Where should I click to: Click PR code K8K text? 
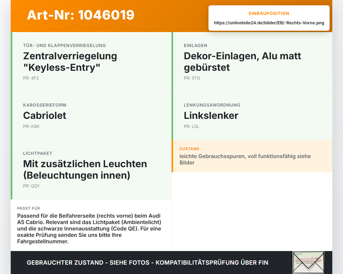pos(31,126)
